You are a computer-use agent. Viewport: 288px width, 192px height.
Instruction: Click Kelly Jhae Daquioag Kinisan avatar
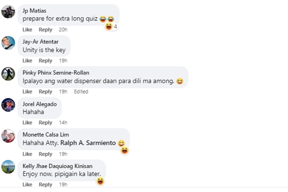tap(8, 167)
